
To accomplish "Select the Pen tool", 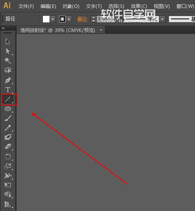I will pyautogui.click(x=8, y=80).
